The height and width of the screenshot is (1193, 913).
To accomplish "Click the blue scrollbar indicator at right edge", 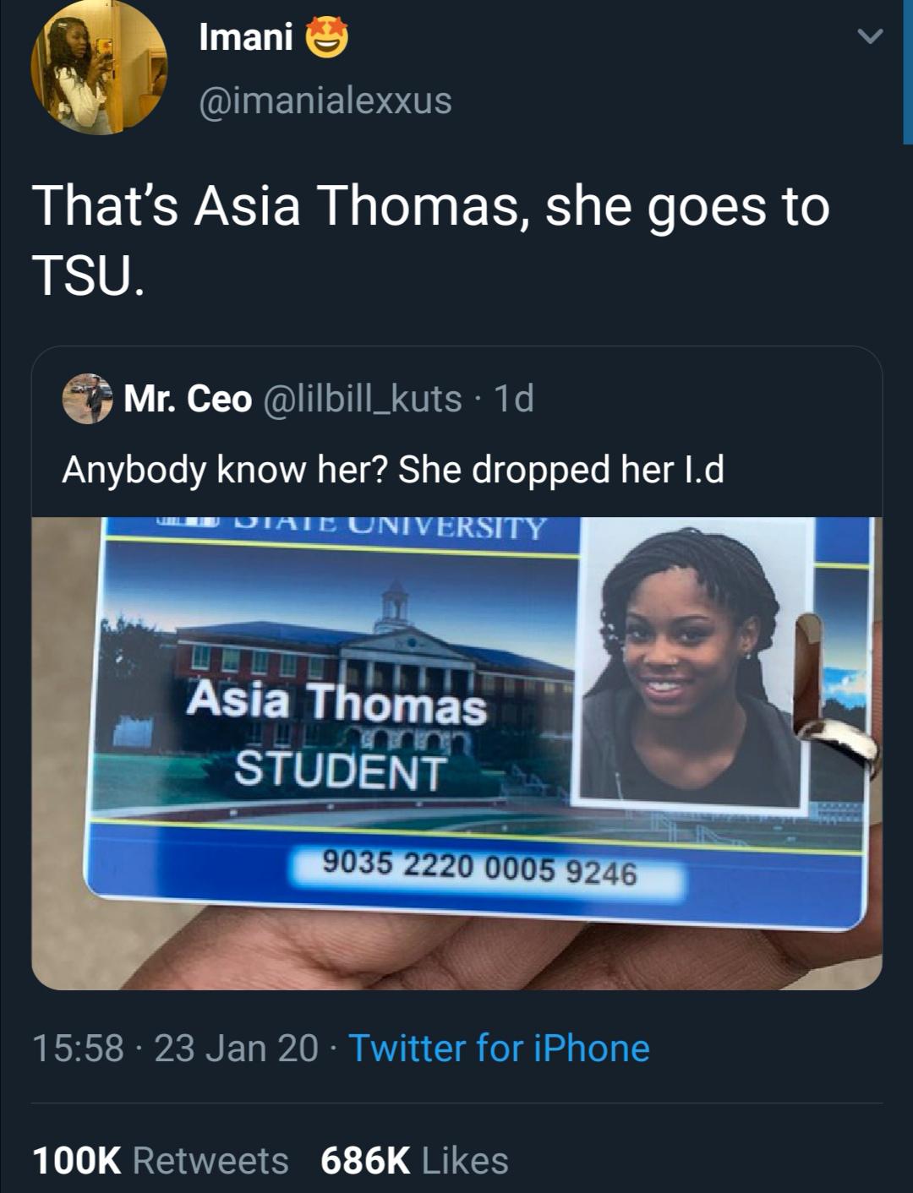I will (x=908, y=72).
